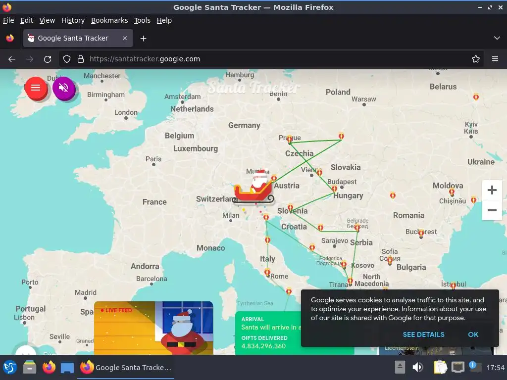Open the Firefox View pinned icon
The width and height of the screenshot is (507, 380).
pos(10,38)
